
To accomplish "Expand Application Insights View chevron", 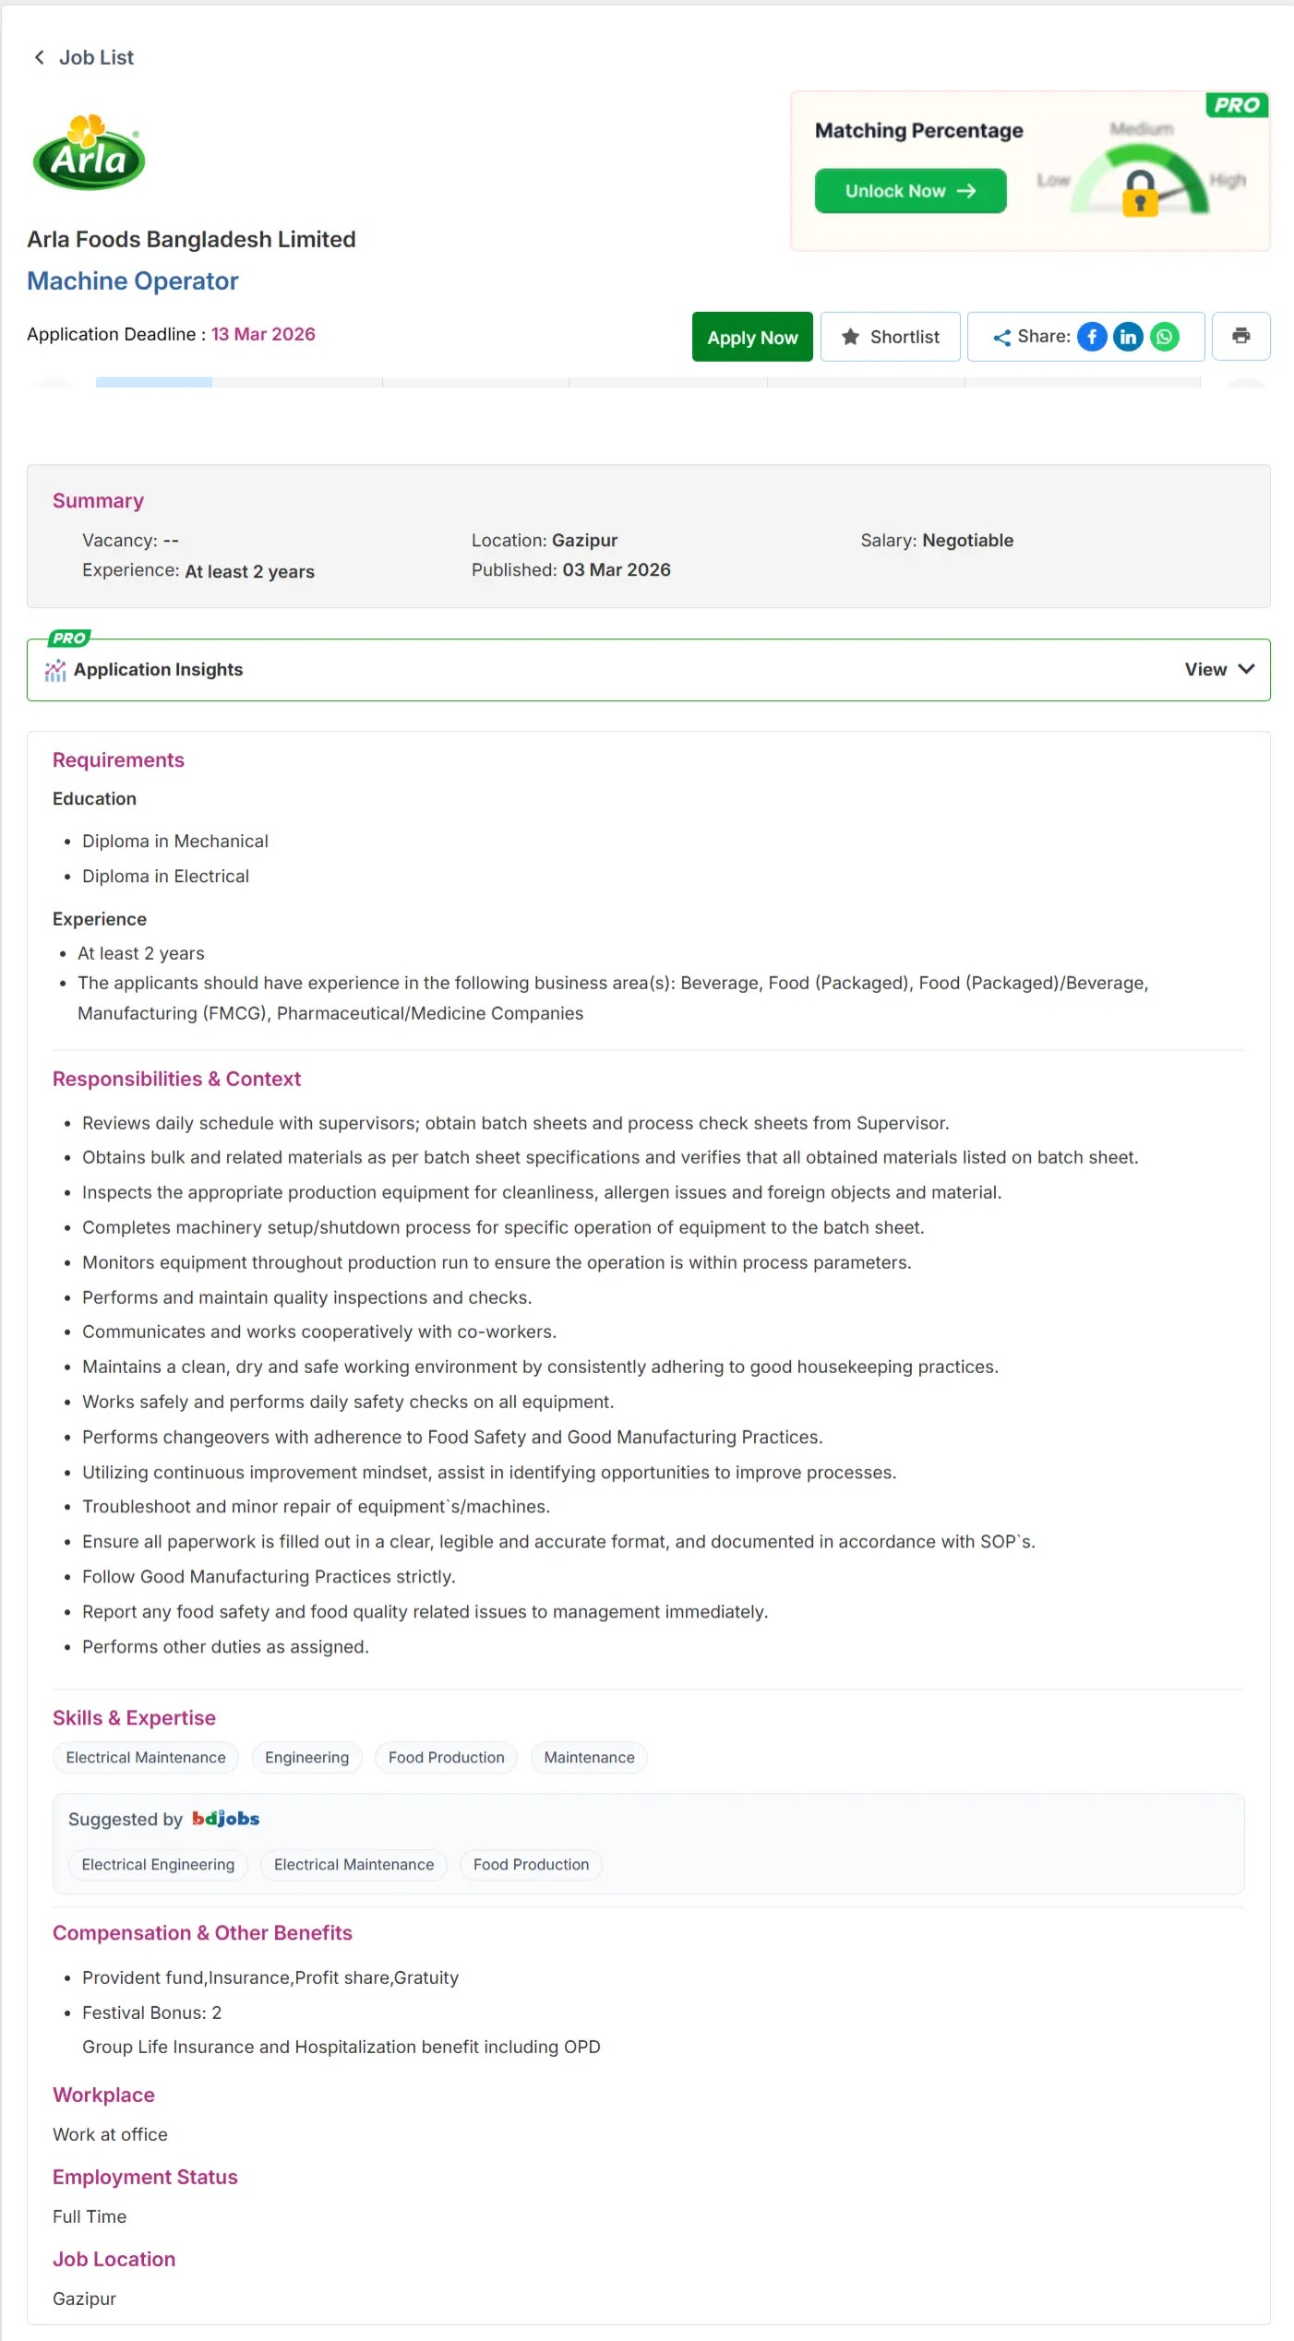I will (x=1246, y=669).
